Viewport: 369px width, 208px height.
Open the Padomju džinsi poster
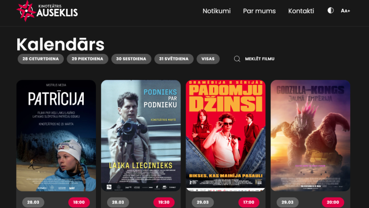226,135
